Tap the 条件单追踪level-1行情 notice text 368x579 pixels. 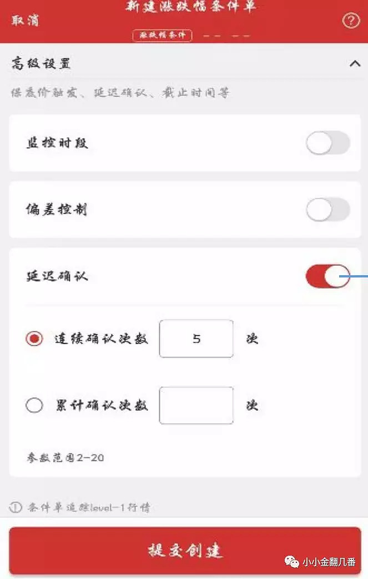click(89, 507)
